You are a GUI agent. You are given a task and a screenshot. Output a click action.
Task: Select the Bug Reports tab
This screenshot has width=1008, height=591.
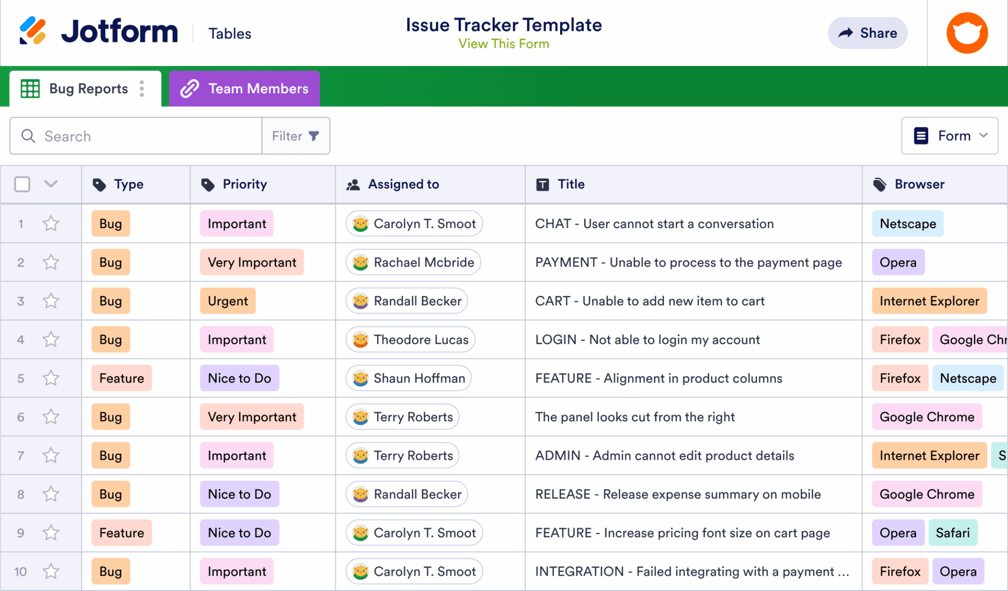tap(88, 89)
